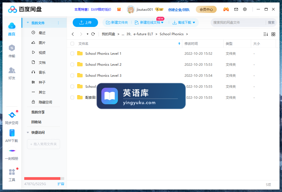Refresh the file list
This screenshot has width=282, height=192.
(93, 34)
